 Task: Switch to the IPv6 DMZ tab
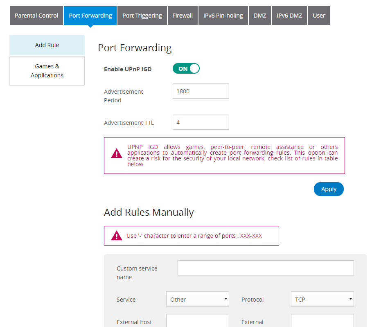[x=289, y=15]
